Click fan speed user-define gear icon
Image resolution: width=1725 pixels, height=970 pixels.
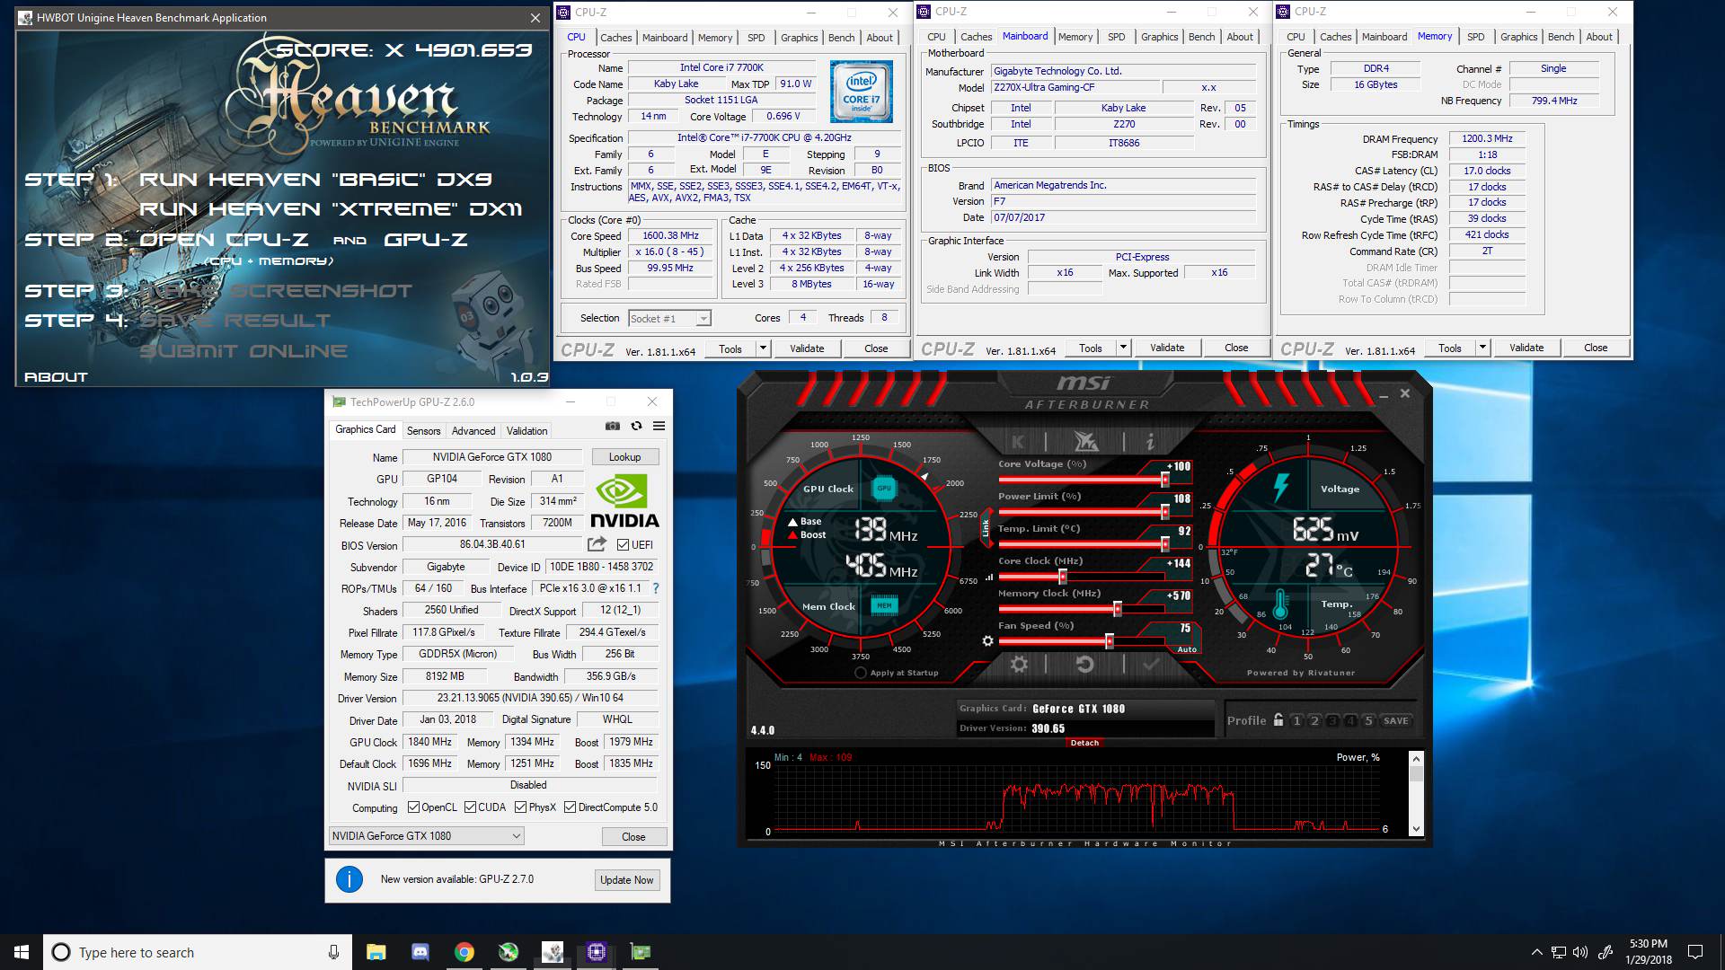coord(987,640)
